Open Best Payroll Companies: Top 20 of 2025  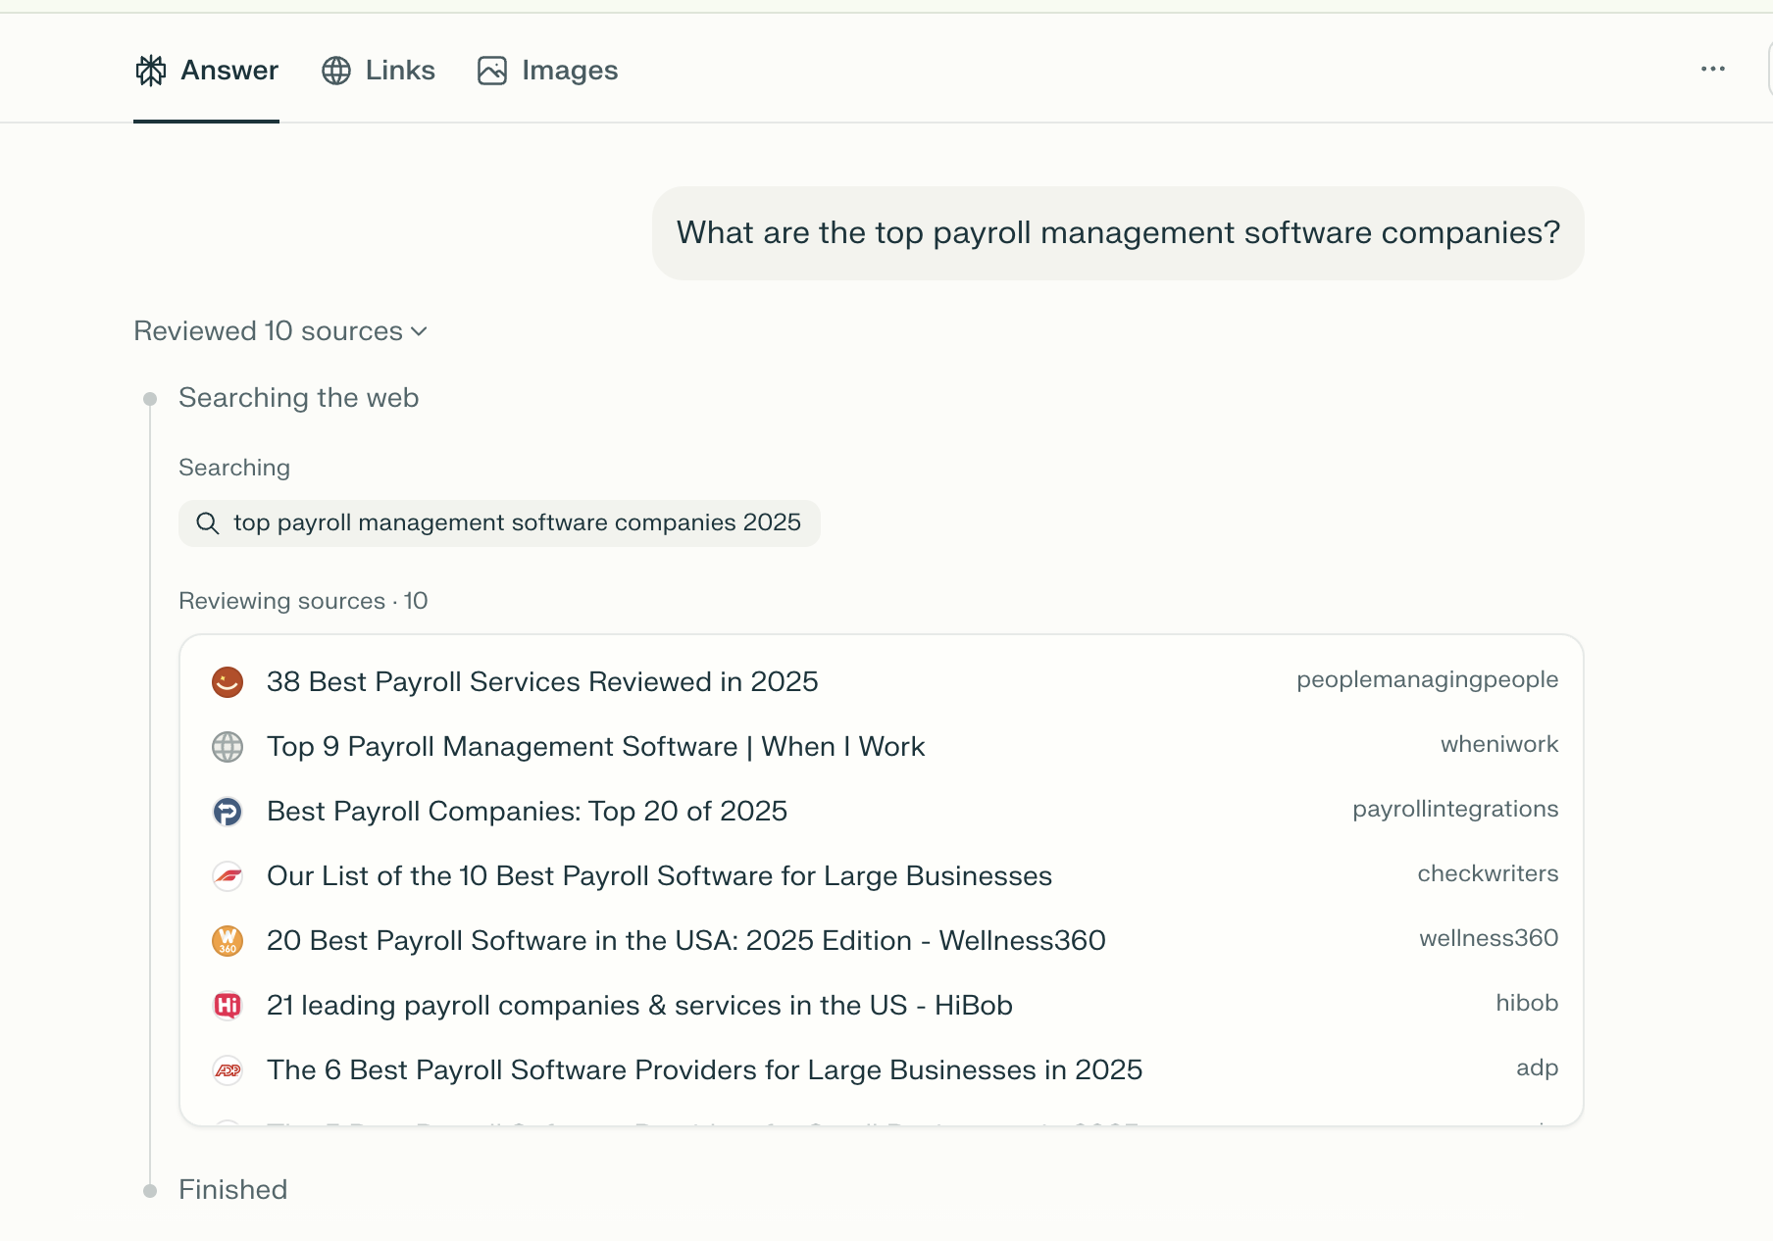click(527, 811)
